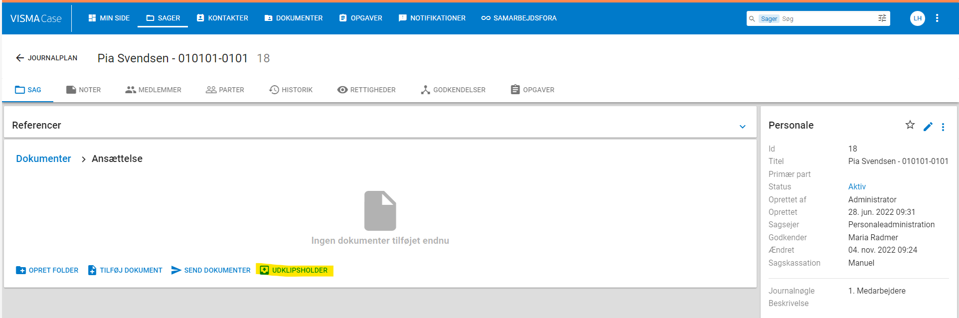The width and height of the screenshot is (959, 318).
Task: Click Opret Folder button
Action: coord(47,270)
